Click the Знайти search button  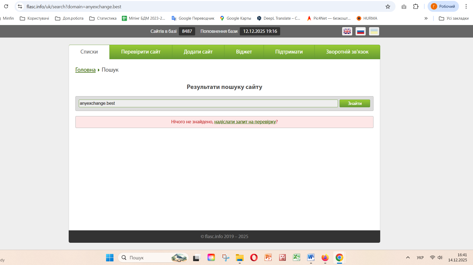pyautogui.click(x=355, y=103)
